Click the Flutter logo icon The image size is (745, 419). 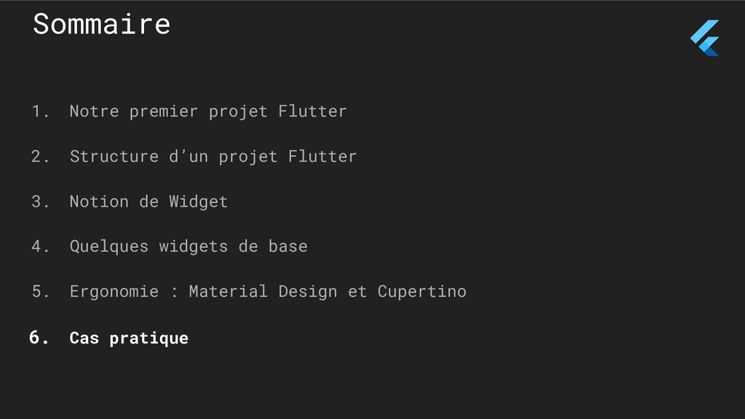tap(704, 38)
